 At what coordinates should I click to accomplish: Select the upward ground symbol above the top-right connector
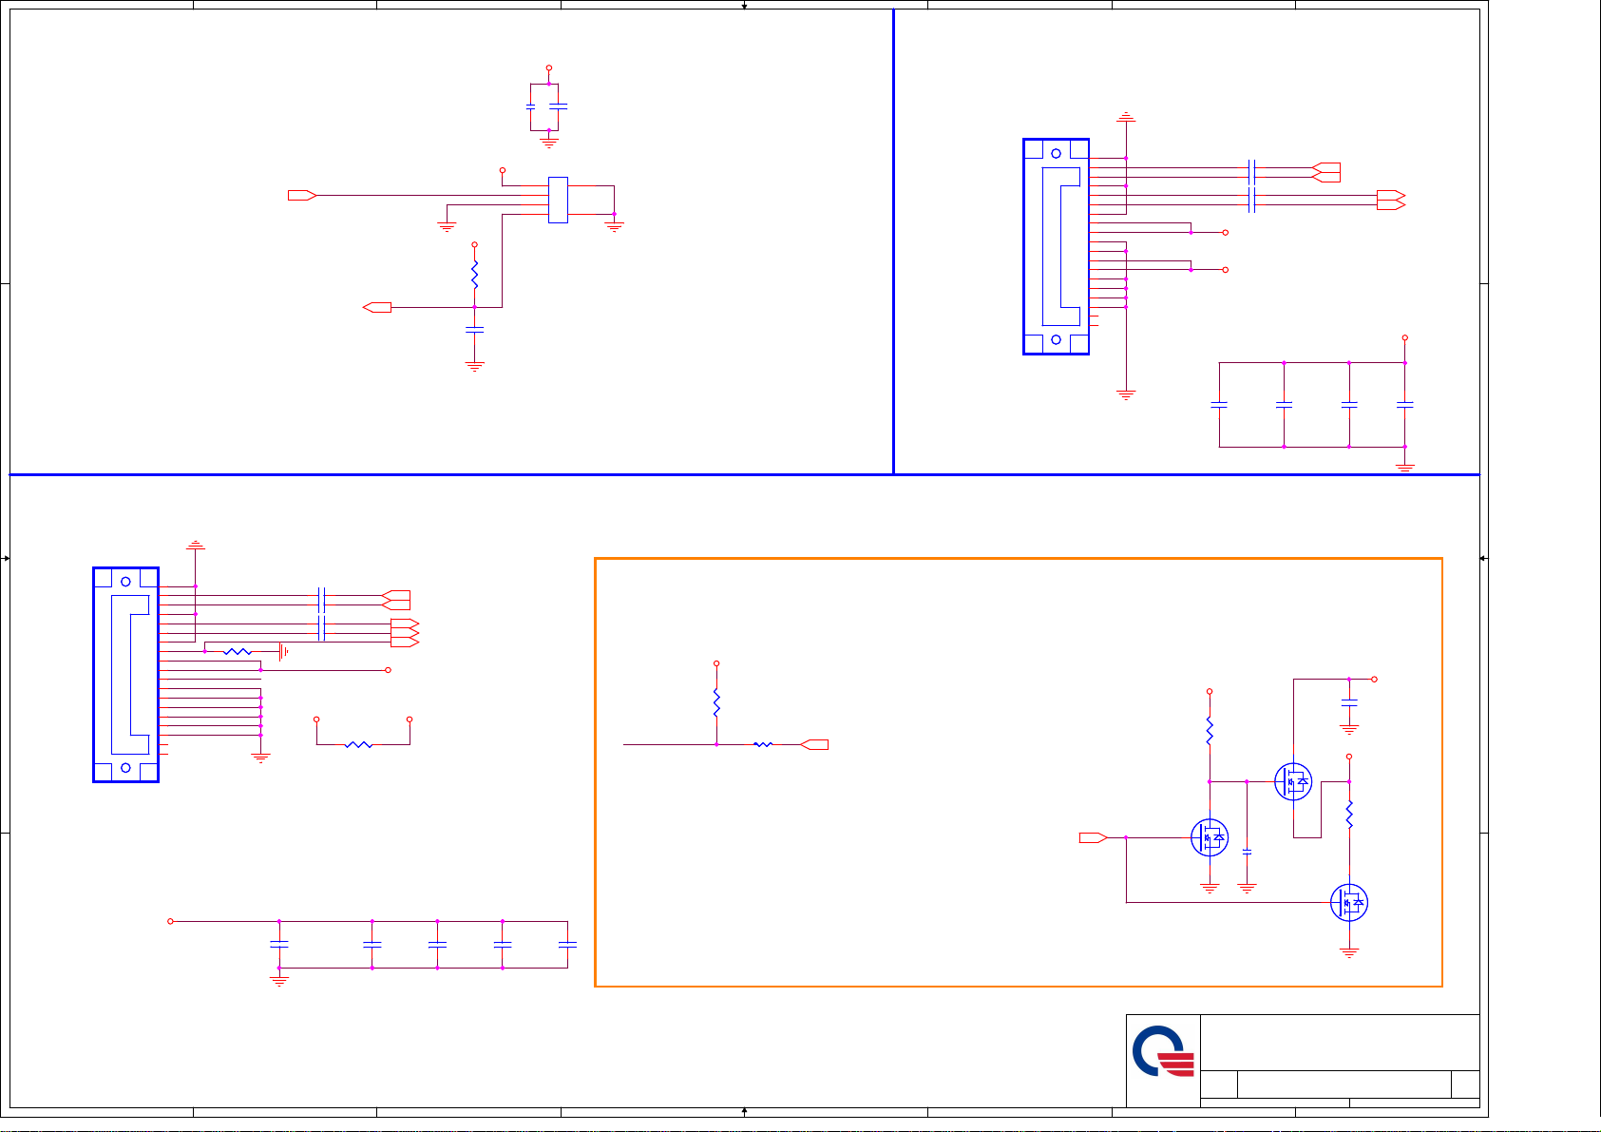point(1126,117)
